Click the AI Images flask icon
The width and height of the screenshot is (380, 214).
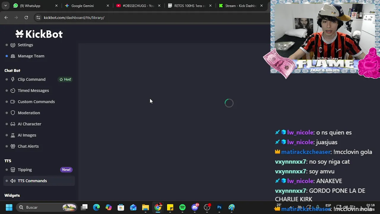13,135
